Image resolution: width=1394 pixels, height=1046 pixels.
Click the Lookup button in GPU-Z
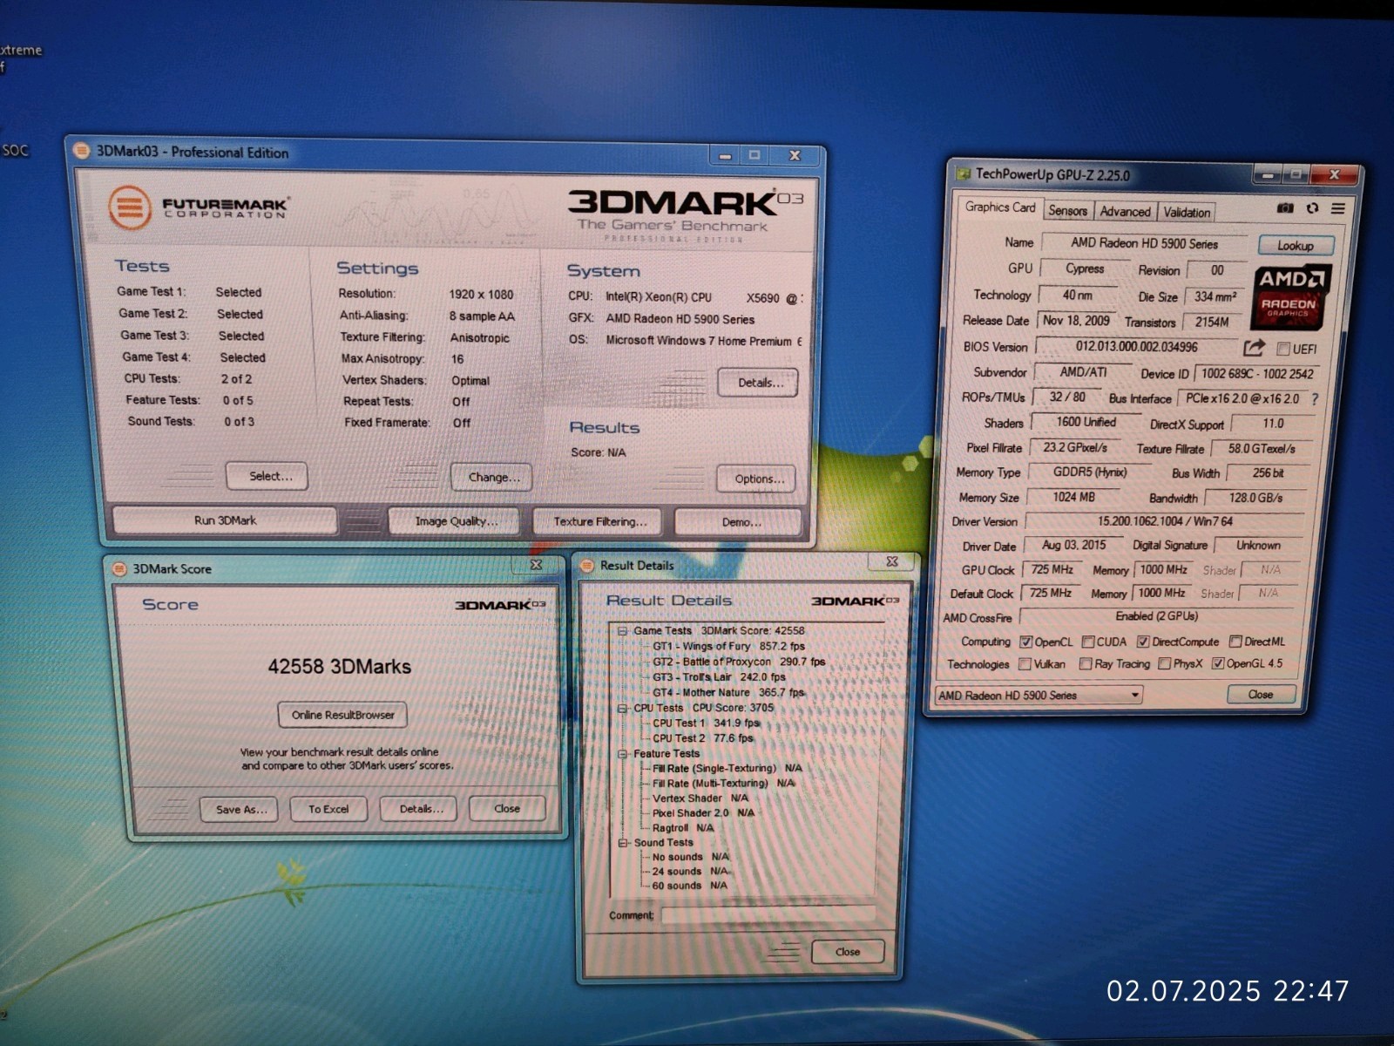[1296, 246]
